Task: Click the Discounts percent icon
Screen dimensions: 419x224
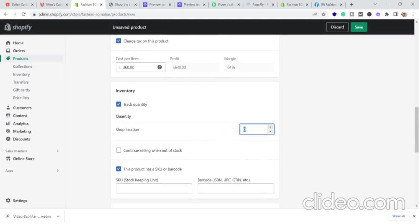Action: pyautogui.click(x=8, y=139)
